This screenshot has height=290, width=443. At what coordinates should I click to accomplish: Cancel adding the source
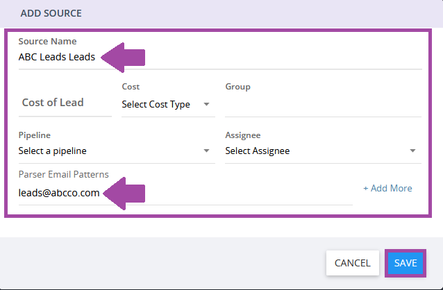coord(352,263)
